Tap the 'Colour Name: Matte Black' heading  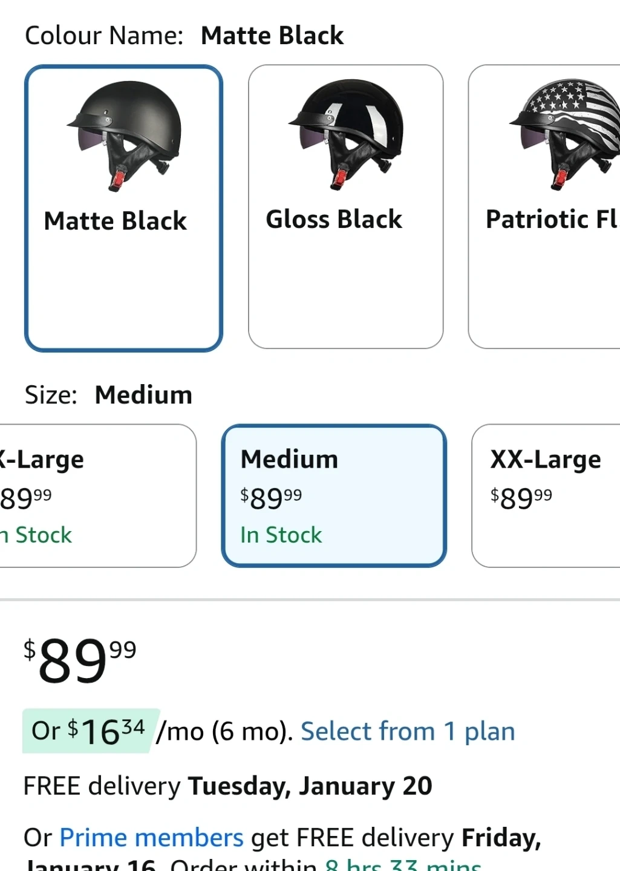pyautogui.click(x=184, y=36)
